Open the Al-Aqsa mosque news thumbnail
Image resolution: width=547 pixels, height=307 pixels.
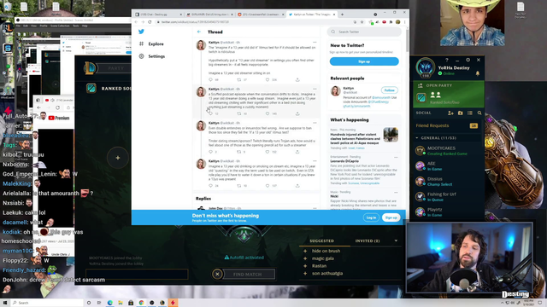391,135
